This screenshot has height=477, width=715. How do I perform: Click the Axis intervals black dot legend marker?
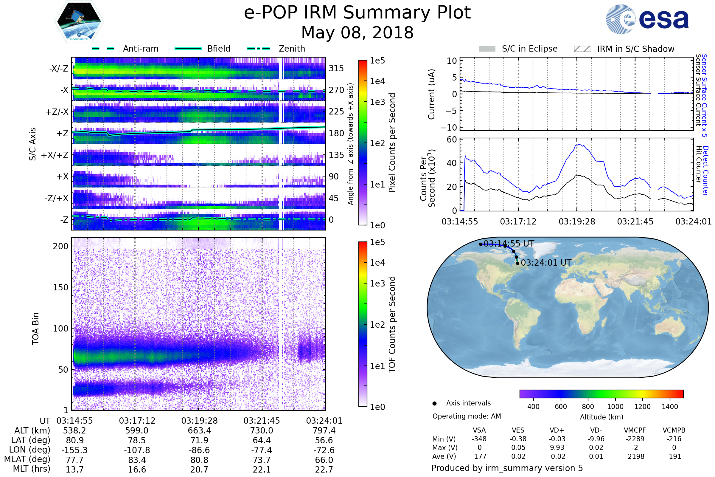tap(434, 403)
